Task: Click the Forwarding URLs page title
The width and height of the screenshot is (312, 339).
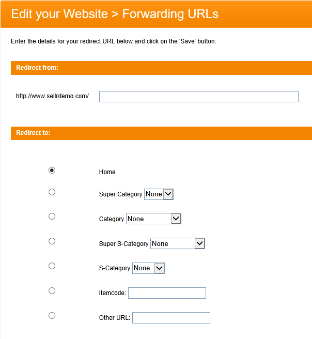Action: click(x=115, y=14)
